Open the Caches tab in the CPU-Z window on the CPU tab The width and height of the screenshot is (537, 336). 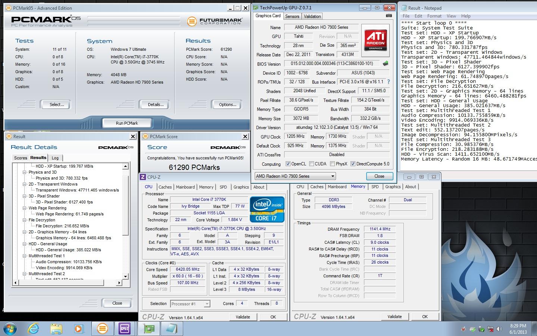(x=165, y=187)
